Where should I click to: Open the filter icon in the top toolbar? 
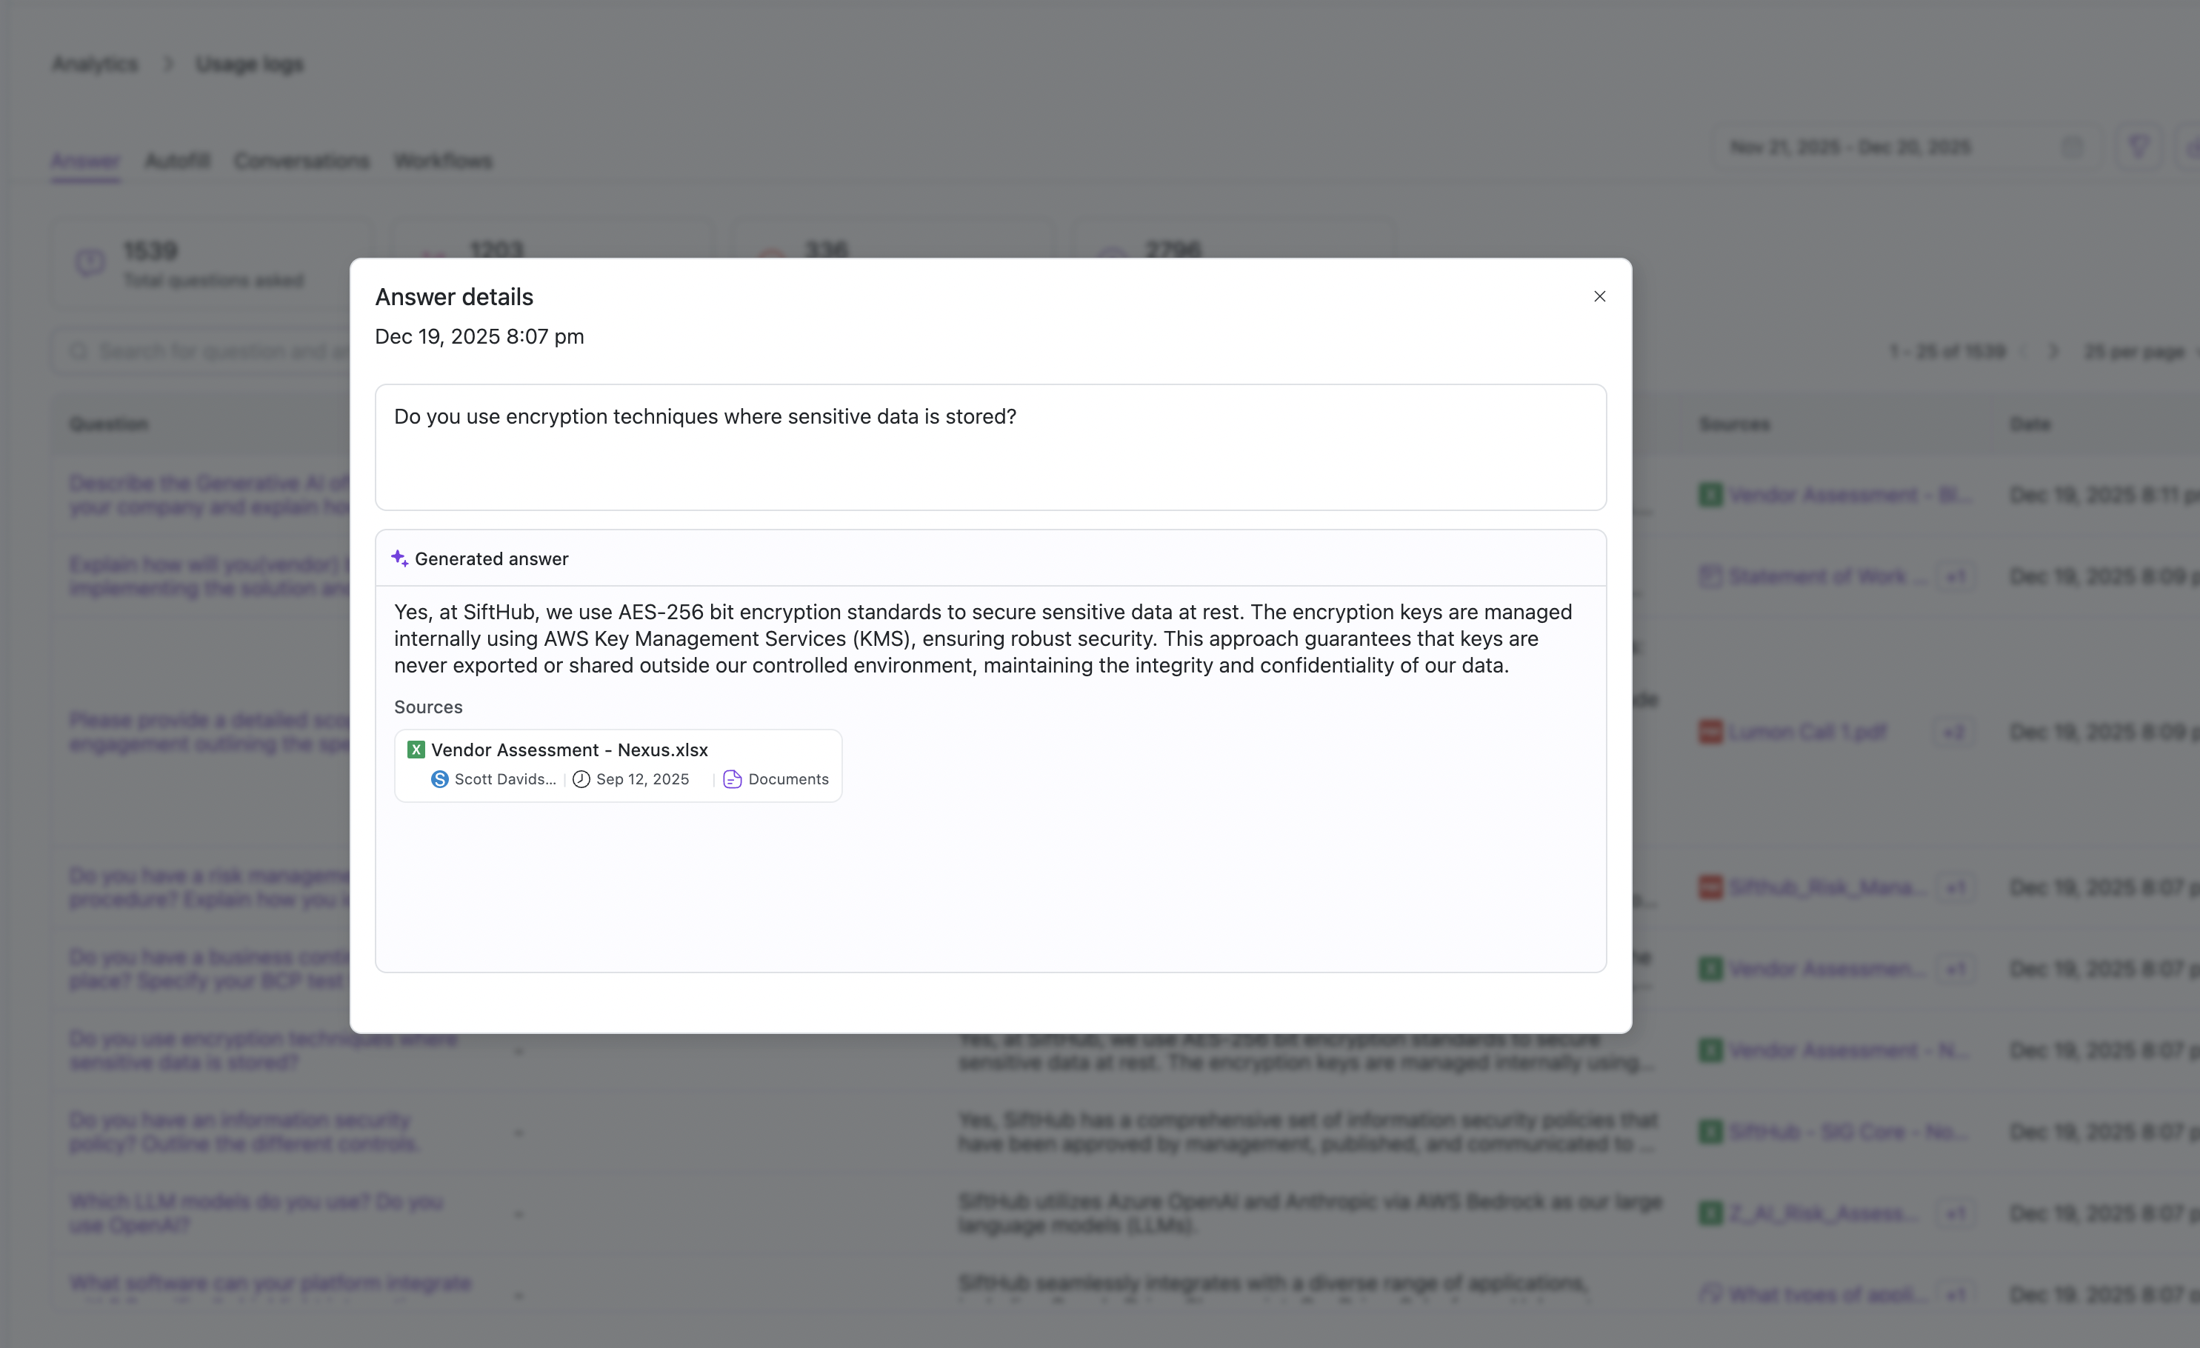(x=2139, y=147)
